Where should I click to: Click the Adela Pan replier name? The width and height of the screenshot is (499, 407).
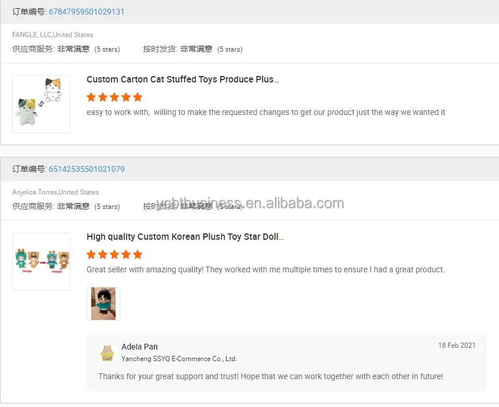coord(139,347)
